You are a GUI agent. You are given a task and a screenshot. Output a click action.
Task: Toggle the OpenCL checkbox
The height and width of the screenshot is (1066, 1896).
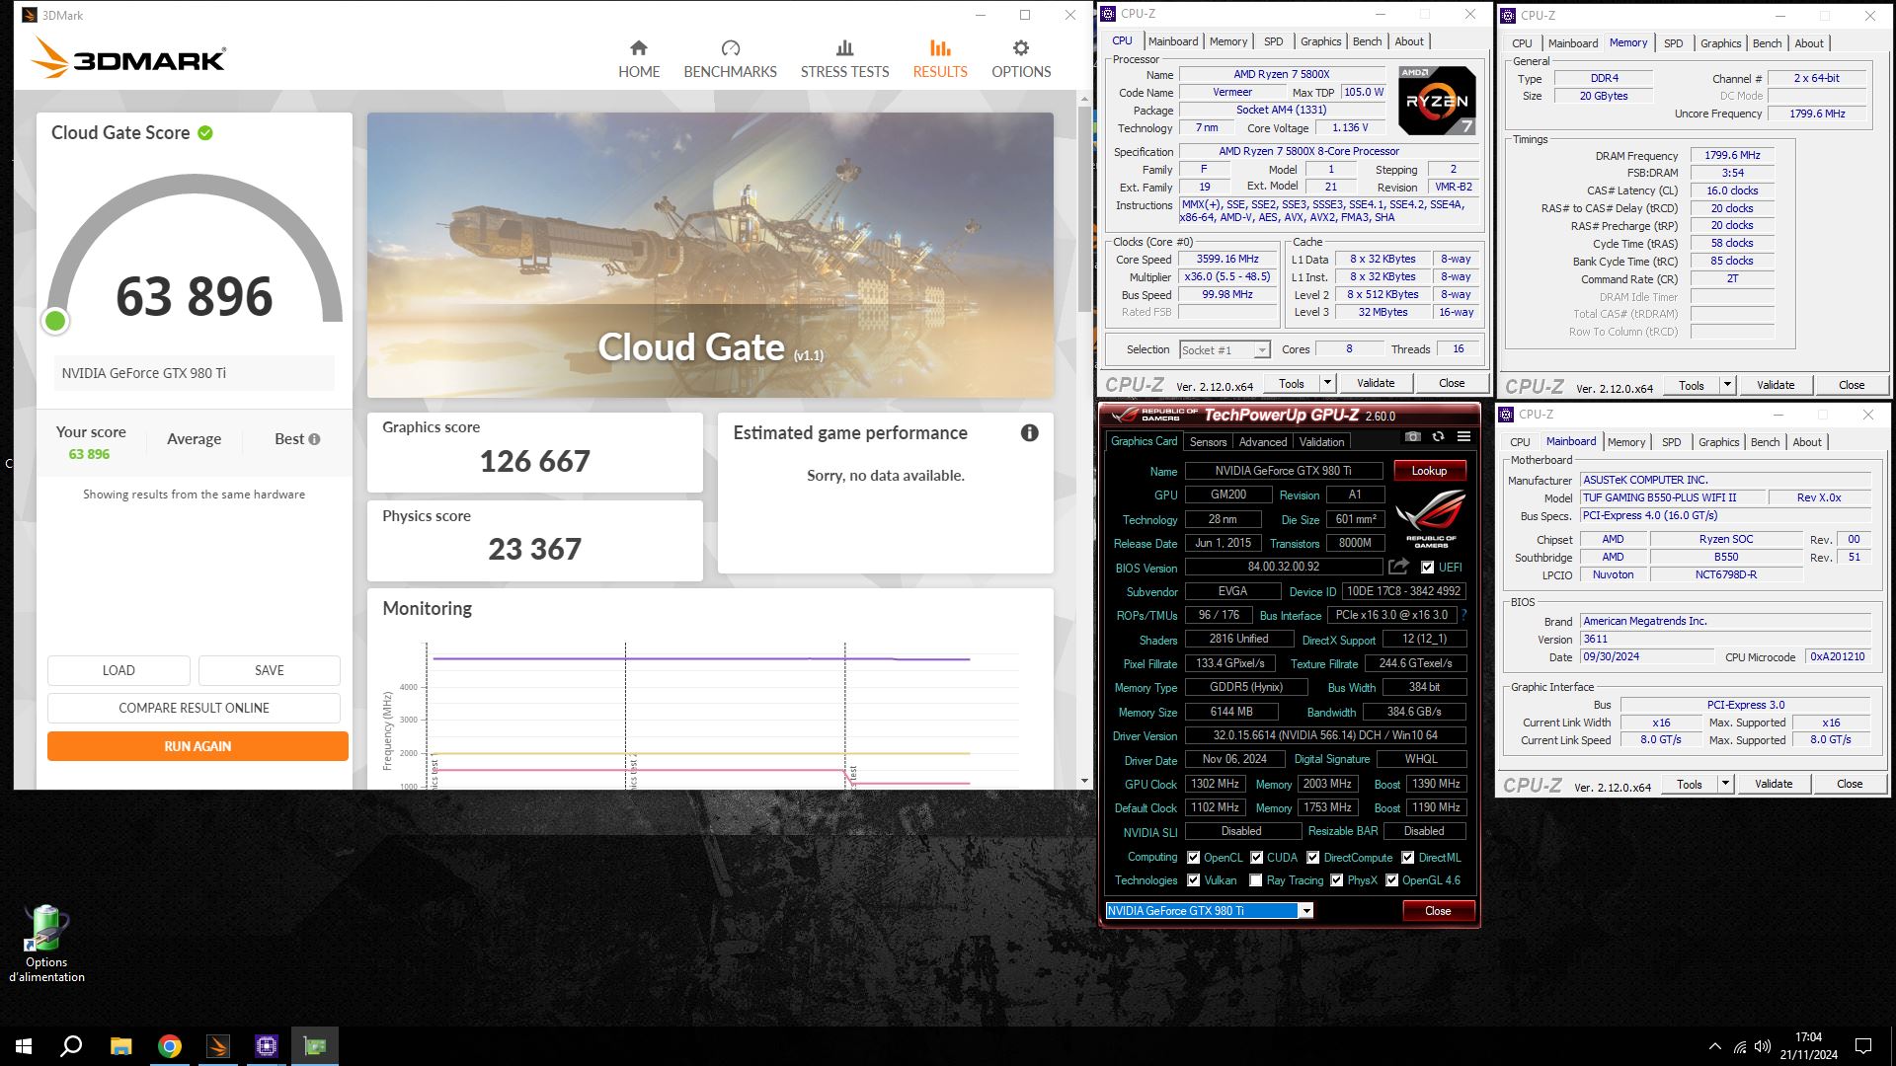tap(1193, 858)
